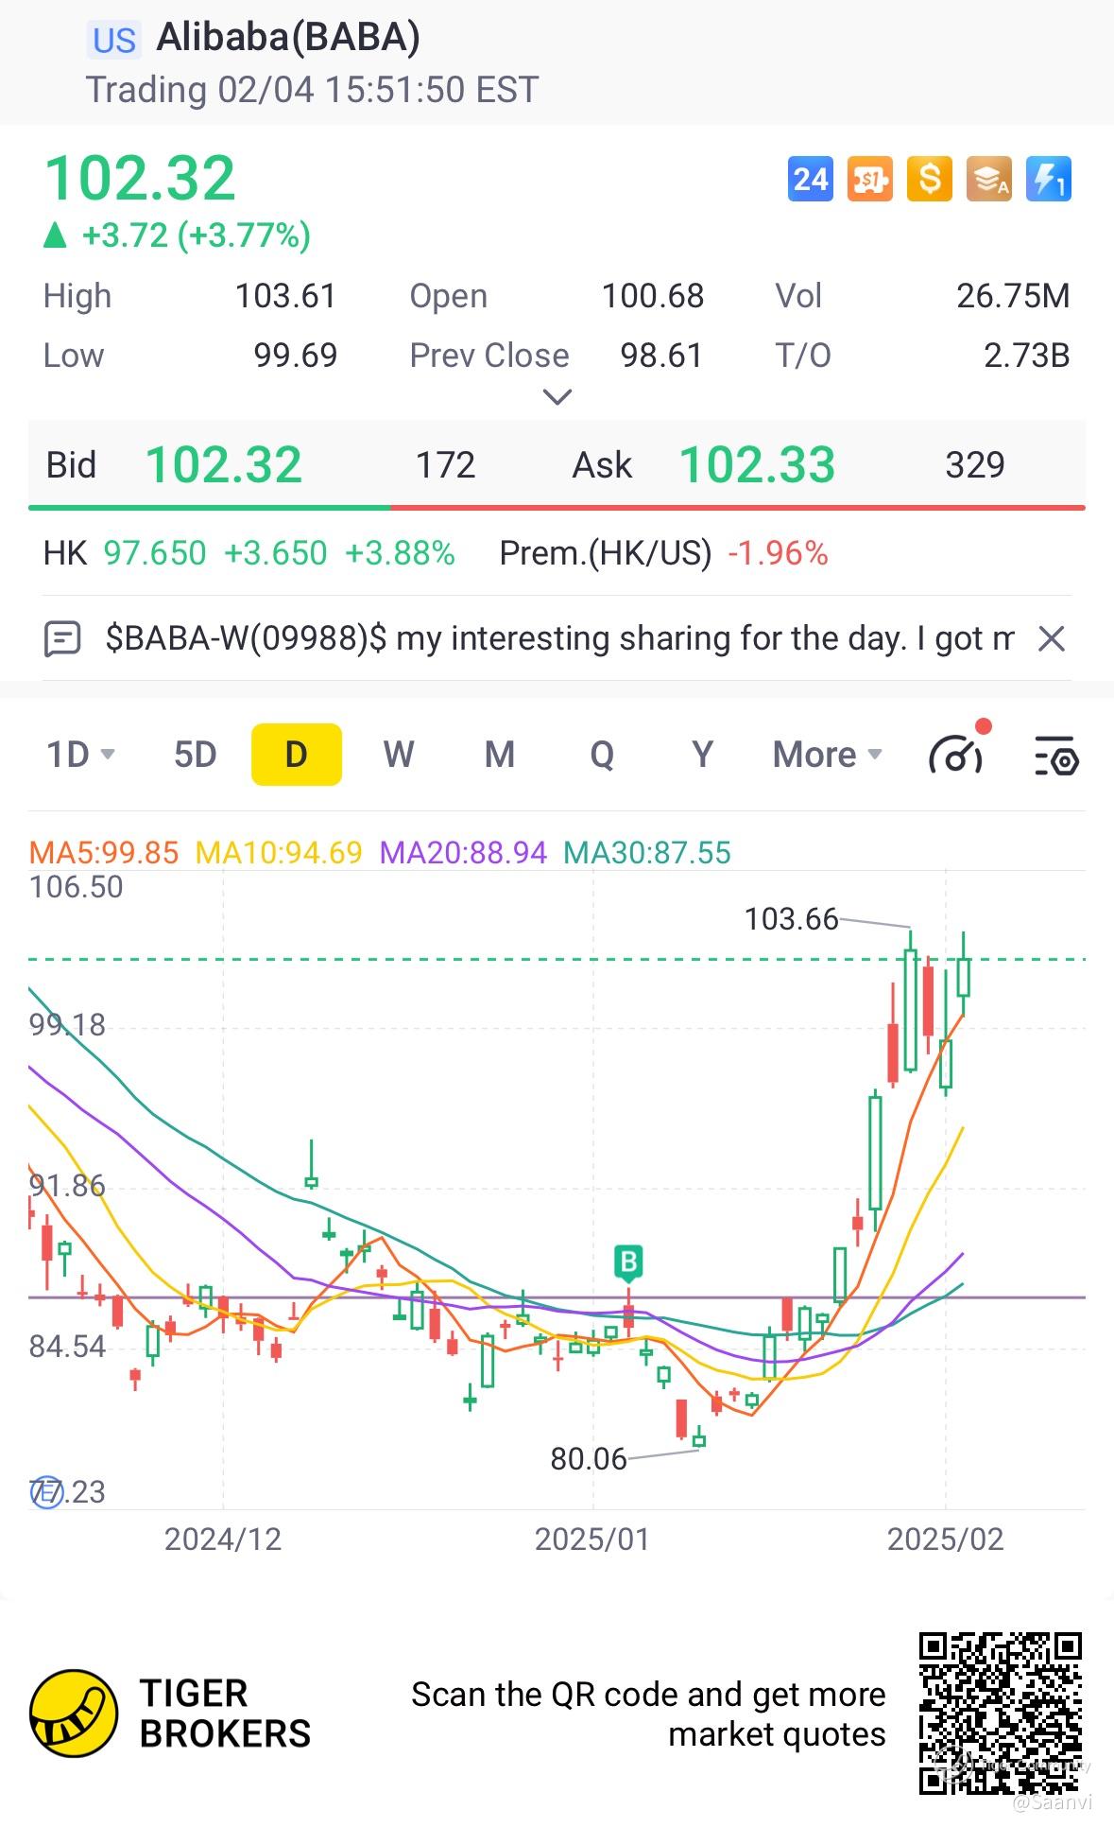
Task: Tap the MA10:94.69 indicator label
Action: (279, 853)
